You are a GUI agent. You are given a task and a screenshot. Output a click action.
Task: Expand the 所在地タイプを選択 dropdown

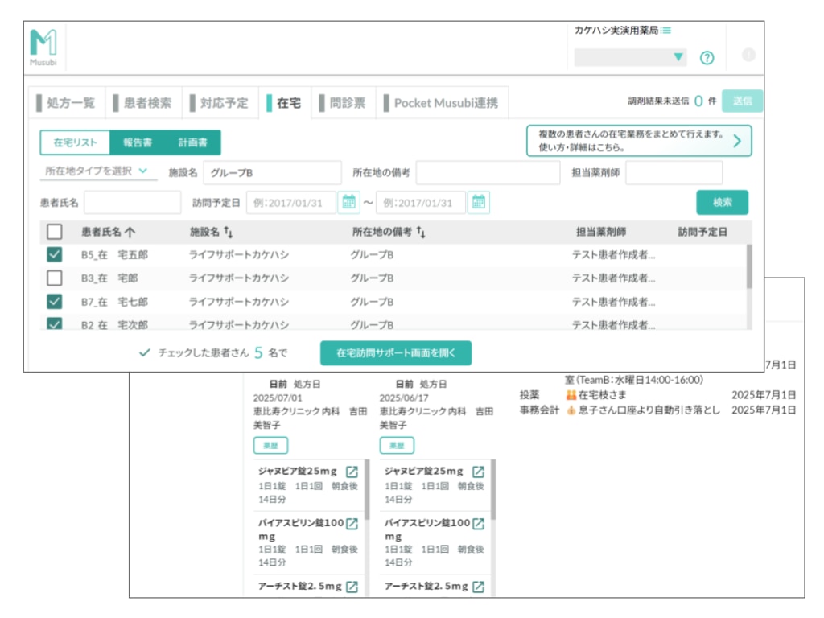[96, 171]
